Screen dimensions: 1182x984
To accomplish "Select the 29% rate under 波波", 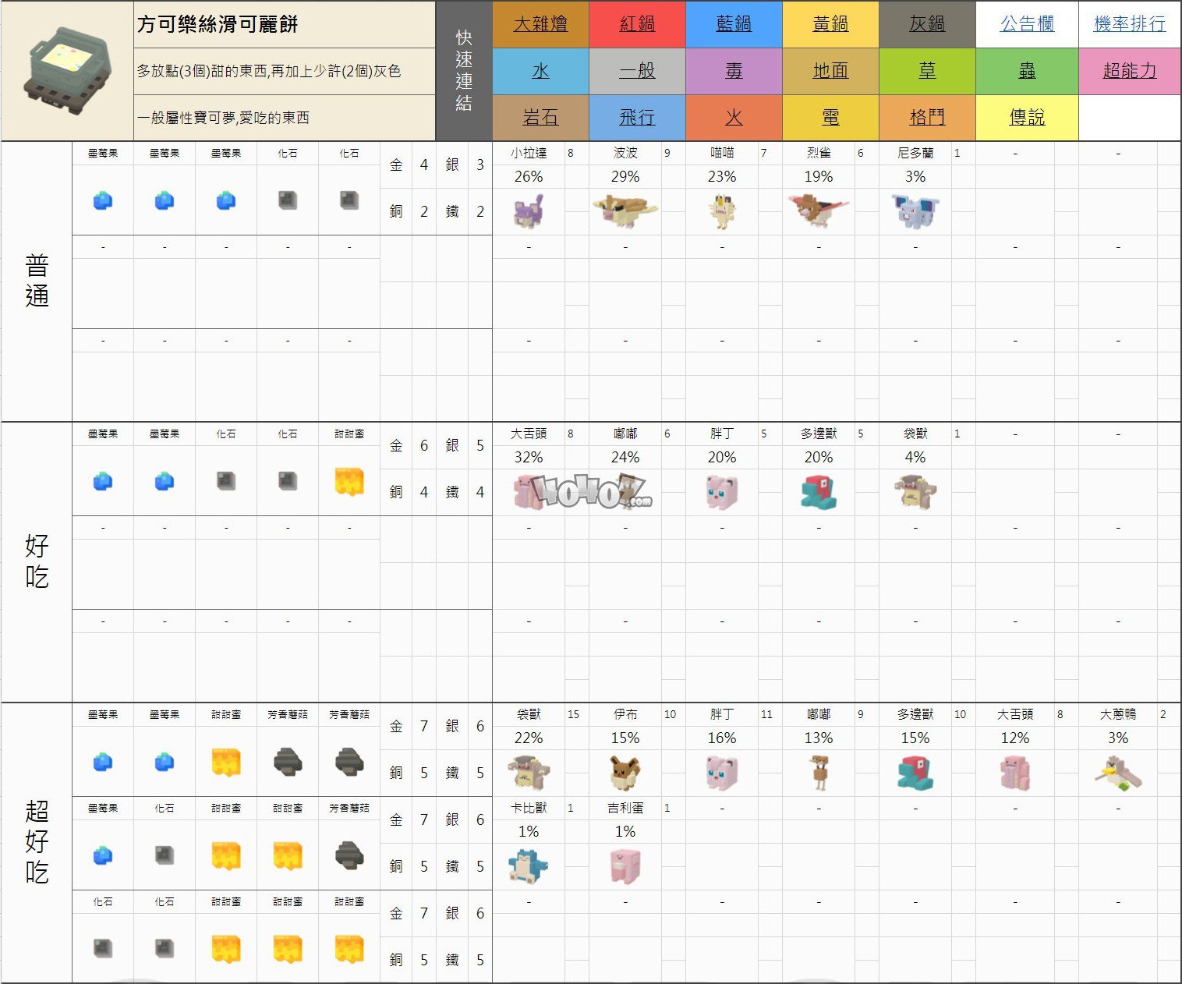I will tap(625, 177).
